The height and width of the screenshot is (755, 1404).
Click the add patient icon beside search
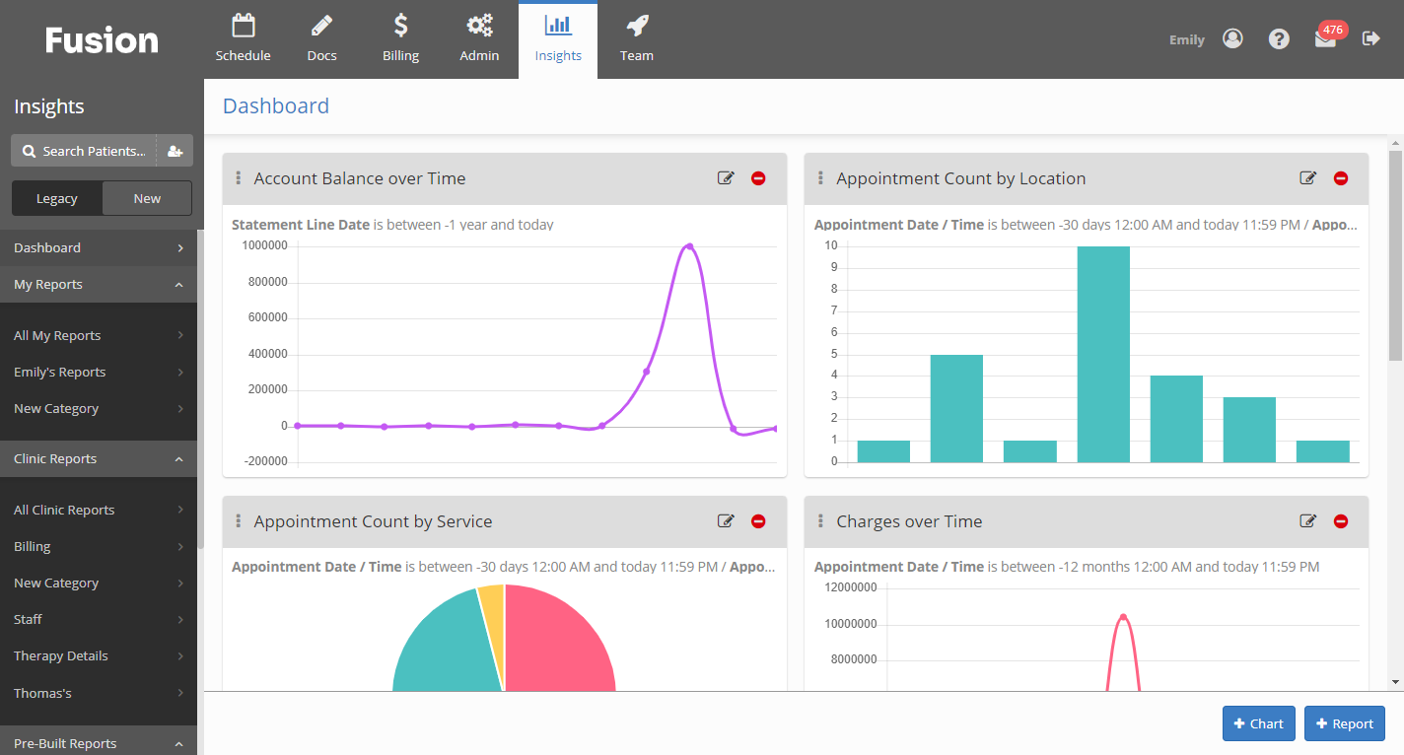175,151
